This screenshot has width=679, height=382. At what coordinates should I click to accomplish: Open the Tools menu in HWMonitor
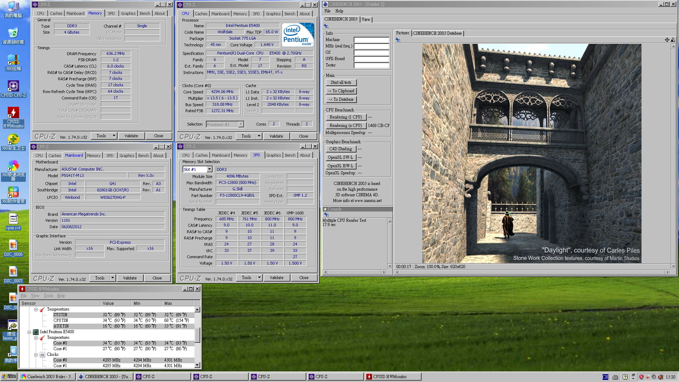[48, 296]
